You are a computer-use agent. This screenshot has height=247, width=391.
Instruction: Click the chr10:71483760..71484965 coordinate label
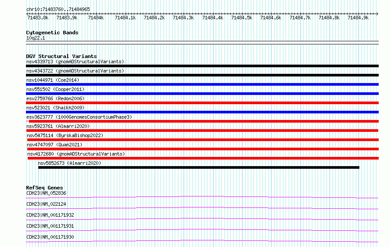(58, 9)
